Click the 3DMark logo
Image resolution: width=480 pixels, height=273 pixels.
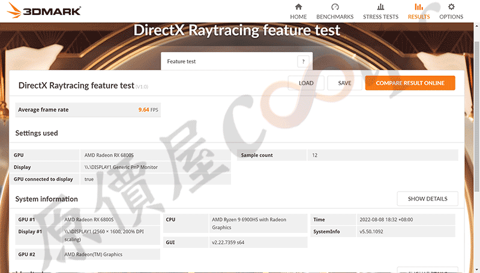[44, 10]
